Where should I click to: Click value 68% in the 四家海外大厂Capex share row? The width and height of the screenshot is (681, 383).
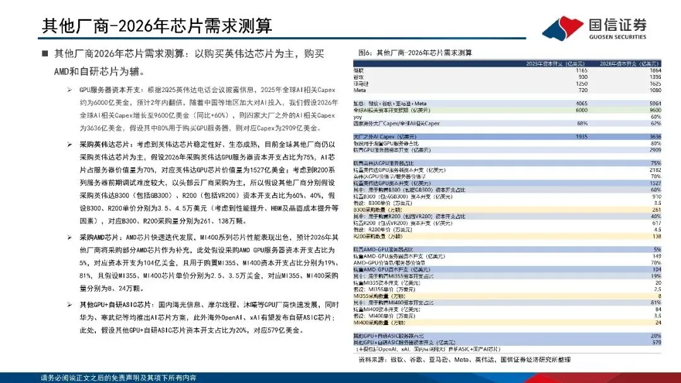point(583,123)
